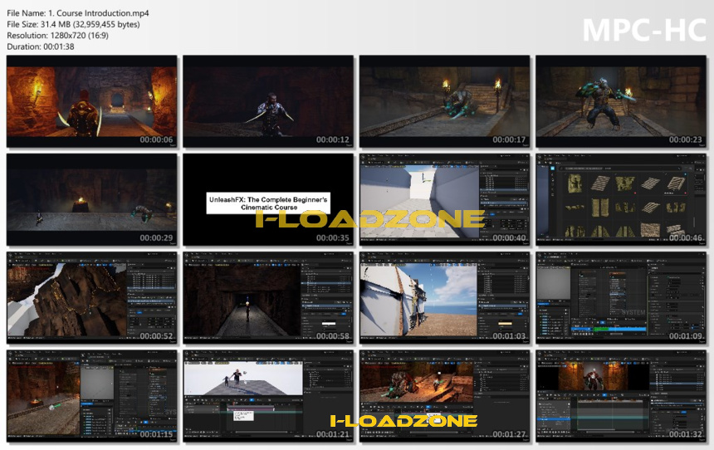Choose the dark cave frame at 00:00:29

click(91, 199)
